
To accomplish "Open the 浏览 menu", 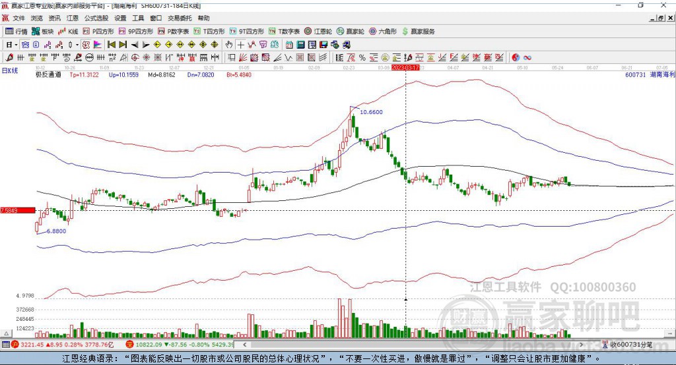I will pos(37,18).
